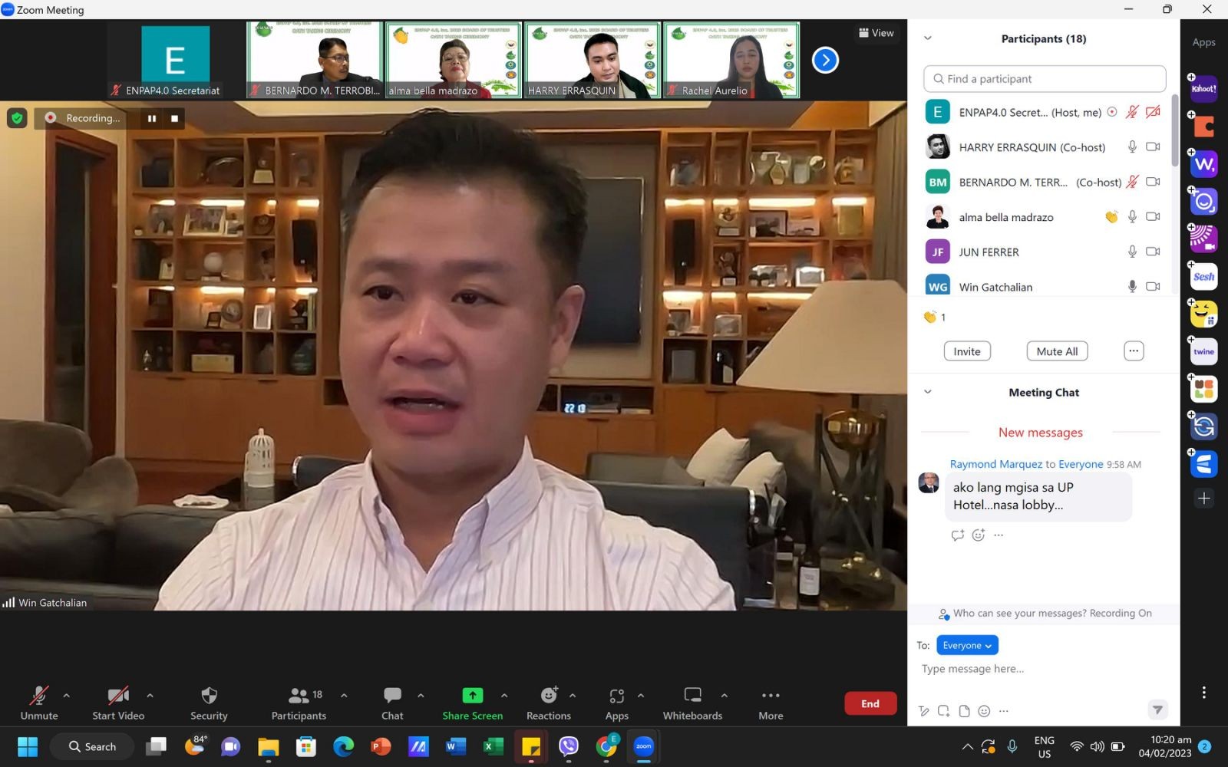Open Apps from meeting toolbar
This screenshot has height=767, width=1228.
pos(616,703)
